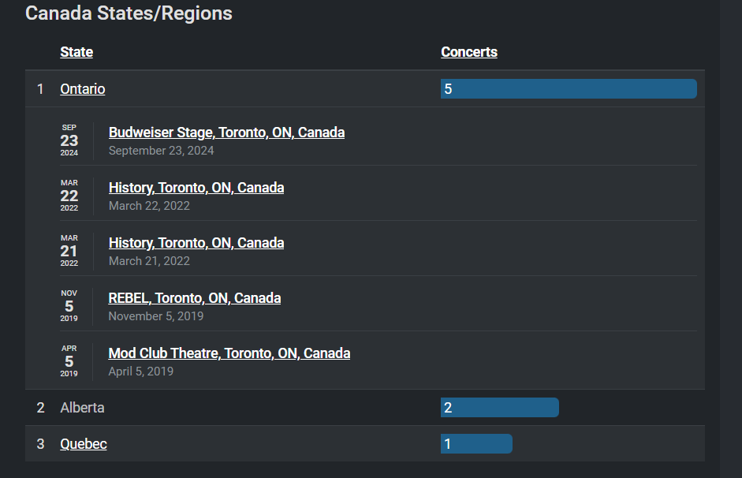This screenshot has width=742, height=478.
Task: Click the NOV 5 2019 date badge
Action: (x=69, y=306)
